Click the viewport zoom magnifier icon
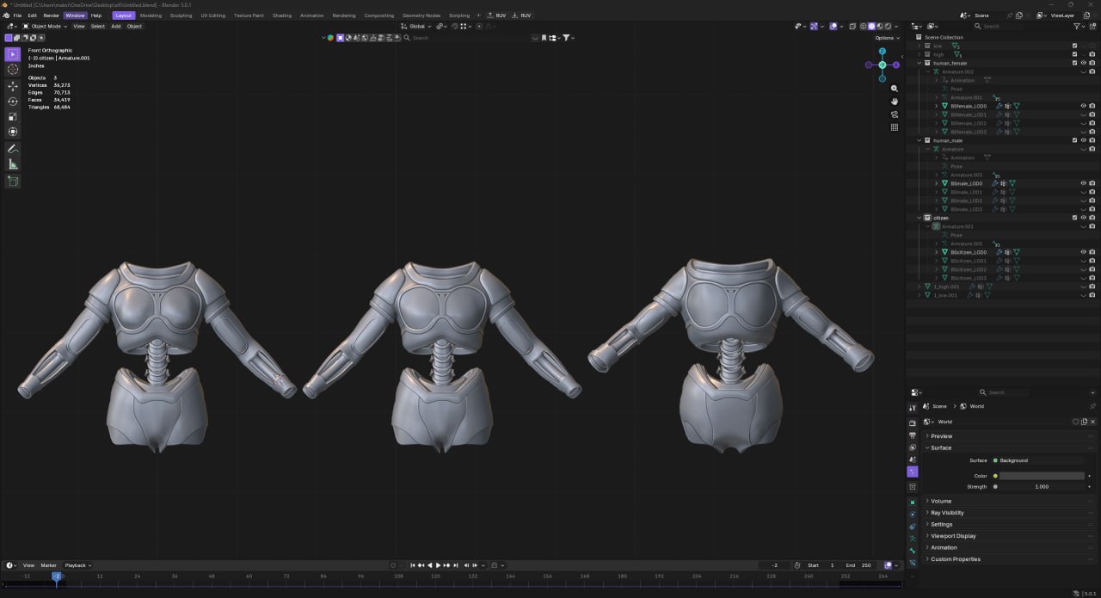The width and height of the screenshot is (1101, 598). coord(895,89)
